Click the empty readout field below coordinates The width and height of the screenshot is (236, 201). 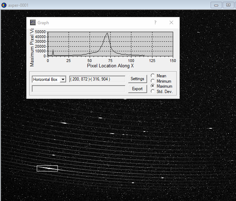pyautogui.click(x=79, y=89)
